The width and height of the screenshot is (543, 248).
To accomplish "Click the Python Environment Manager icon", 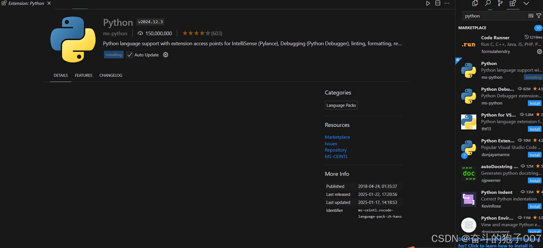I will coord(469,225).
